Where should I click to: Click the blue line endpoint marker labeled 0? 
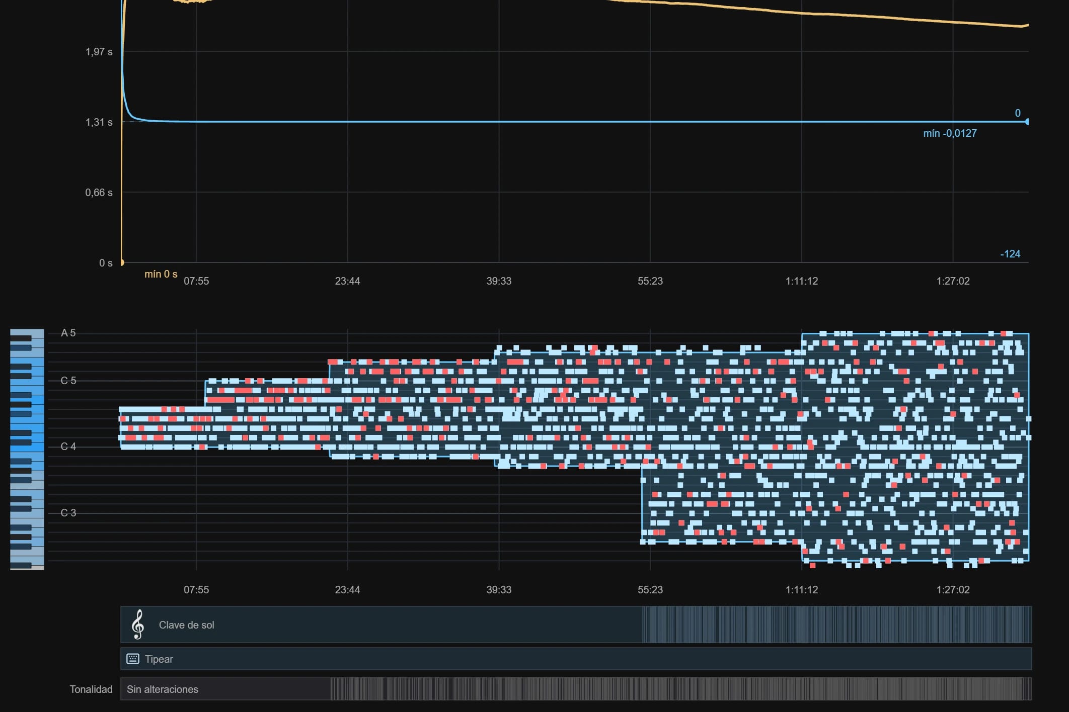[x=1027, y=122]
